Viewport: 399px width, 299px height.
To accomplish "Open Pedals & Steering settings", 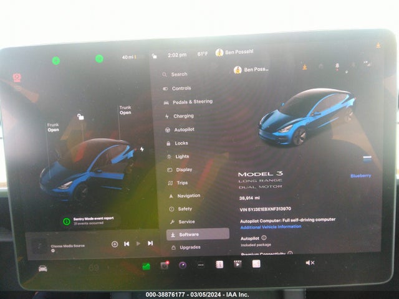I will pyautogui.click(x=188, y=102).
